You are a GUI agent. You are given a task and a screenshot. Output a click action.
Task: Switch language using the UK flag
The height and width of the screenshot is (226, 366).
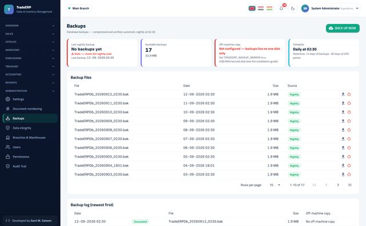(x=252, y=9)
